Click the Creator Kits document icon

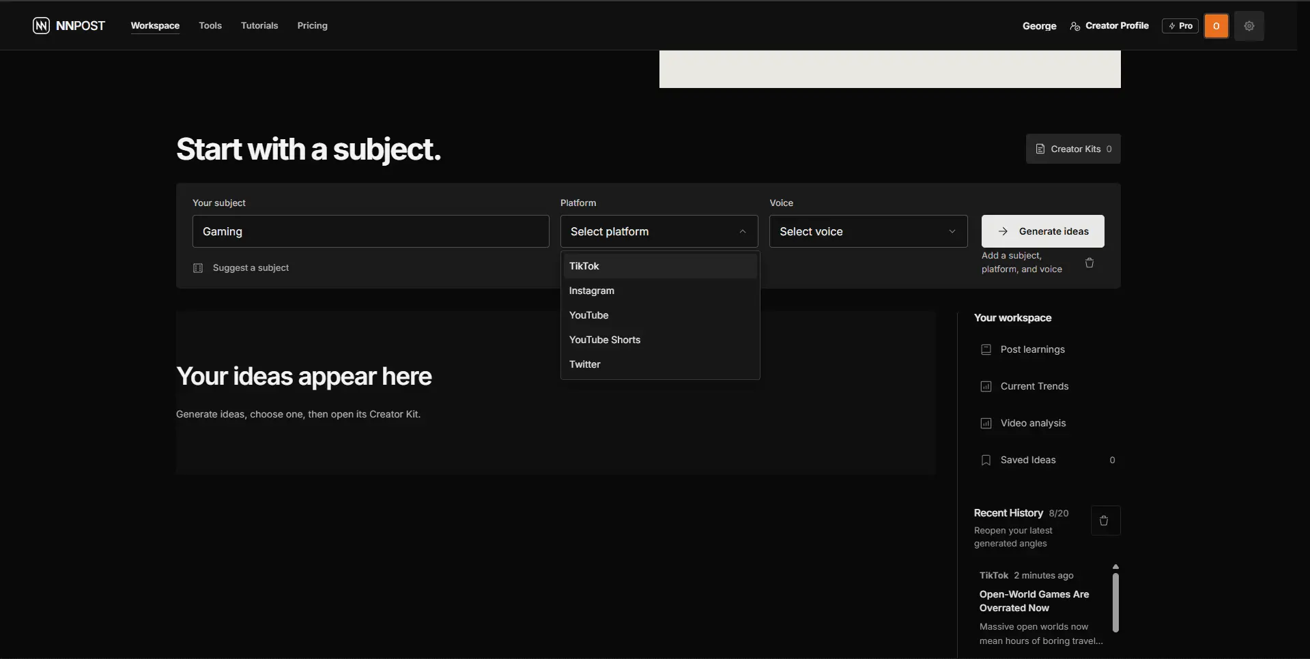(x=1040, y=149)
